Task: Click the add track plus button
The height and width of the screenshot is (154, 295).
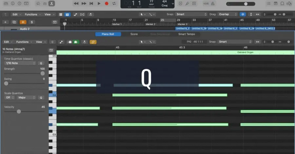Action: tap(6, 22)
